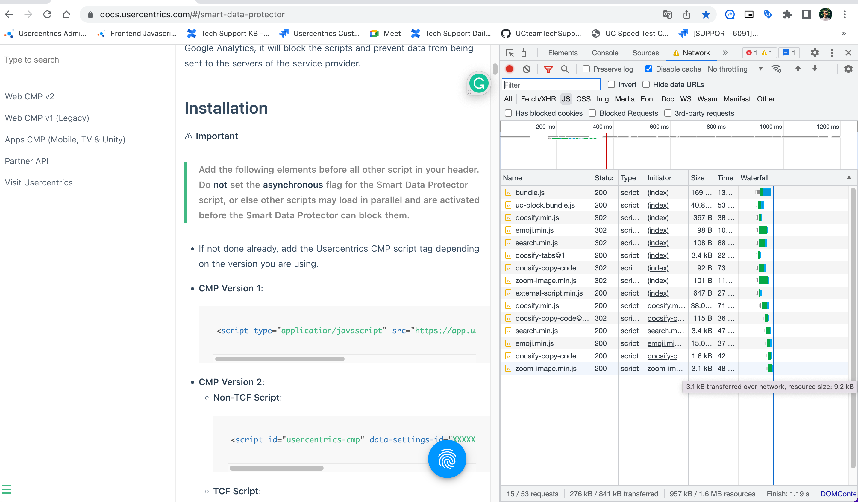Open DevTools customize three-dot menu
The image size is (858, 502).
click(832, 53)
